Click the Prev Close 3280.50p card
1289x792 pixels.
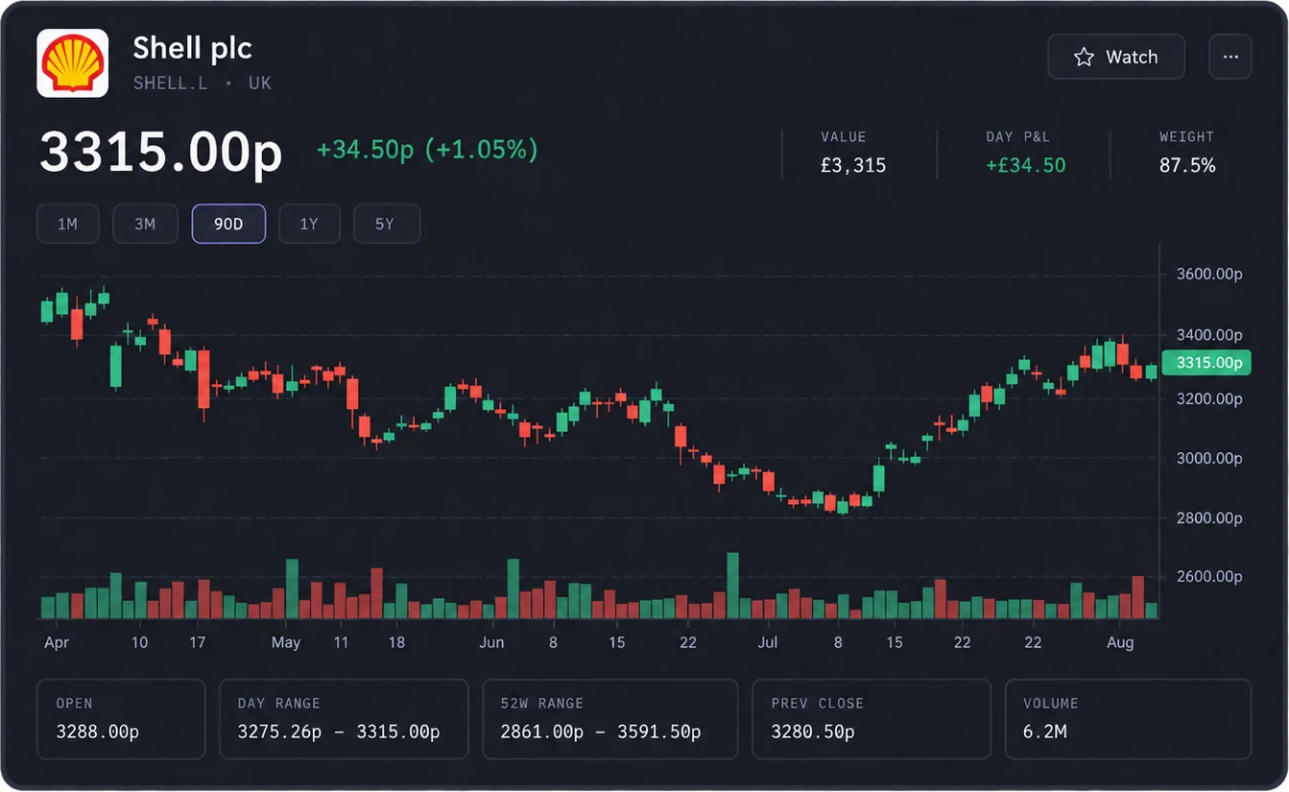click(871, 719)
